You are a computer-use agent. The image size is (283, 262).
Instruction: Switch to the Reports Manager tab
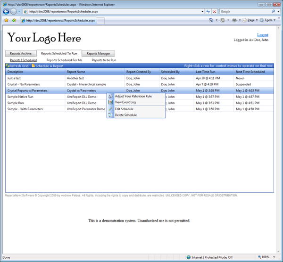tap(99, 54)
